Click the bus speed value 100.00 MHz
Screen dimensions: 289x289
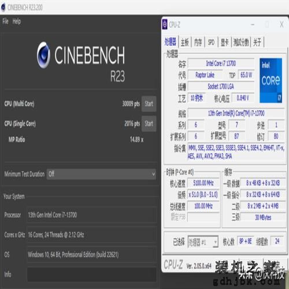click(x=203, y=206)
